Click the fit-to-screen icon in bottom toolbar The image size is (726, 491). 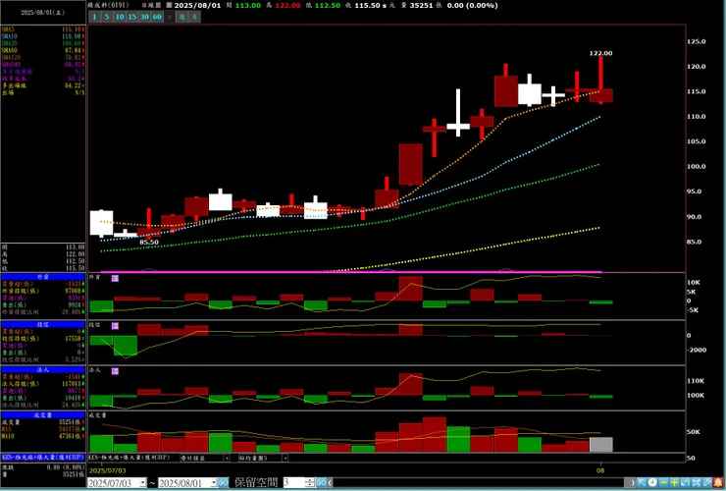point(696,483)
